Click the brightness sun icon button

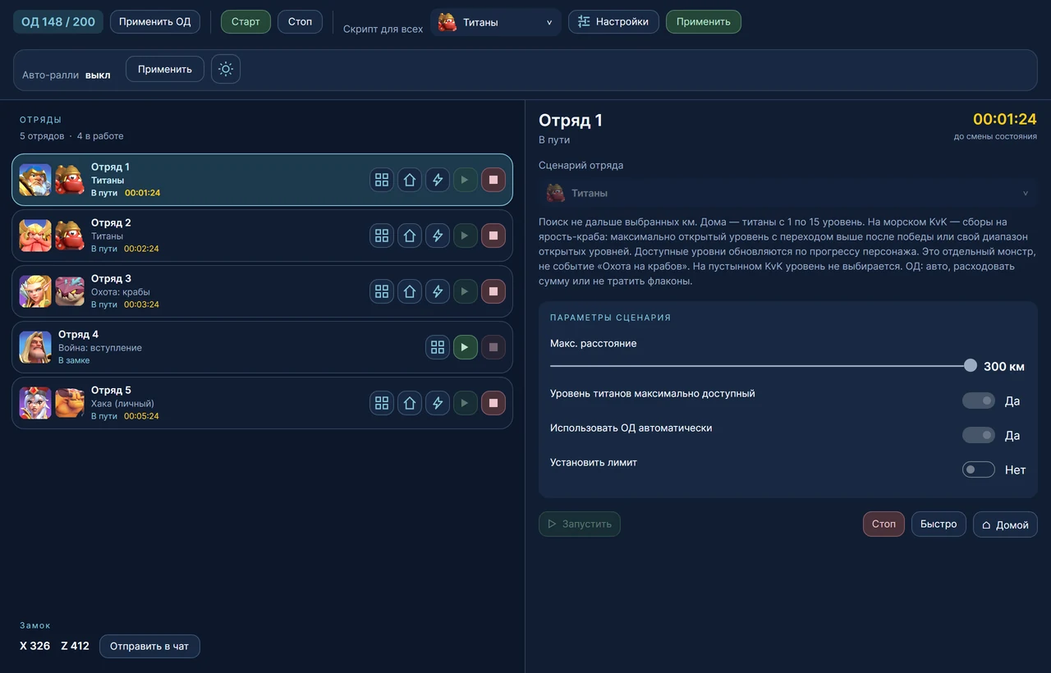(x=226, y=69)
